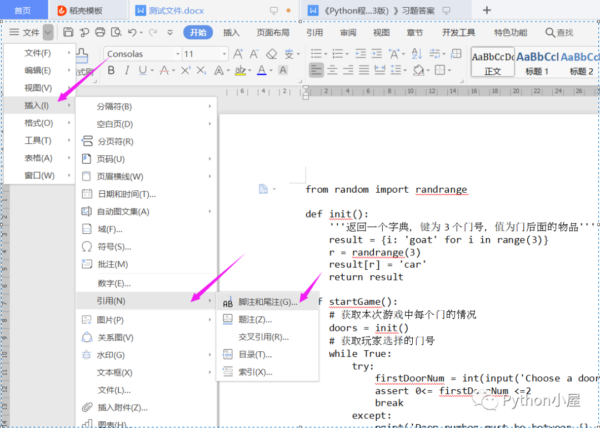Select 目录(T)... menu item
Viewport: 600px width, 428px height.
tap(267, 355)
